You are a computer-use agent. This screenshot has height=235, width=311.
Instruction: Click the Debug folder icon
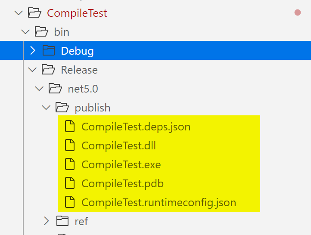(x=49, y=51)
